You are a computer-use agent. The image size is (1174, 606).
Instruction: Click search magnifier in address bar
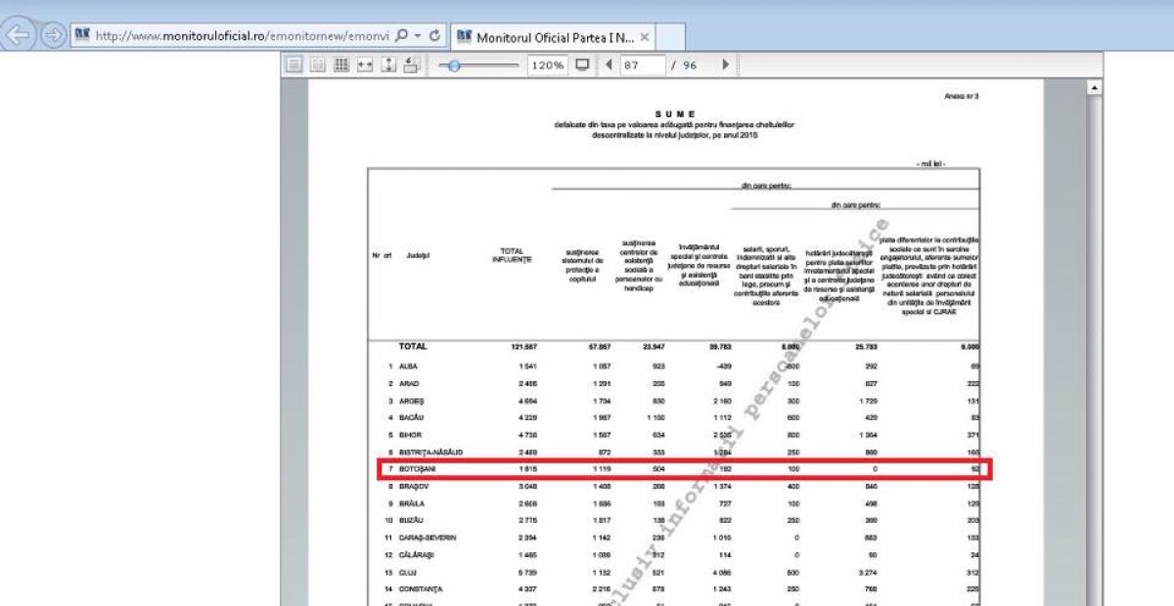(403, 36)
